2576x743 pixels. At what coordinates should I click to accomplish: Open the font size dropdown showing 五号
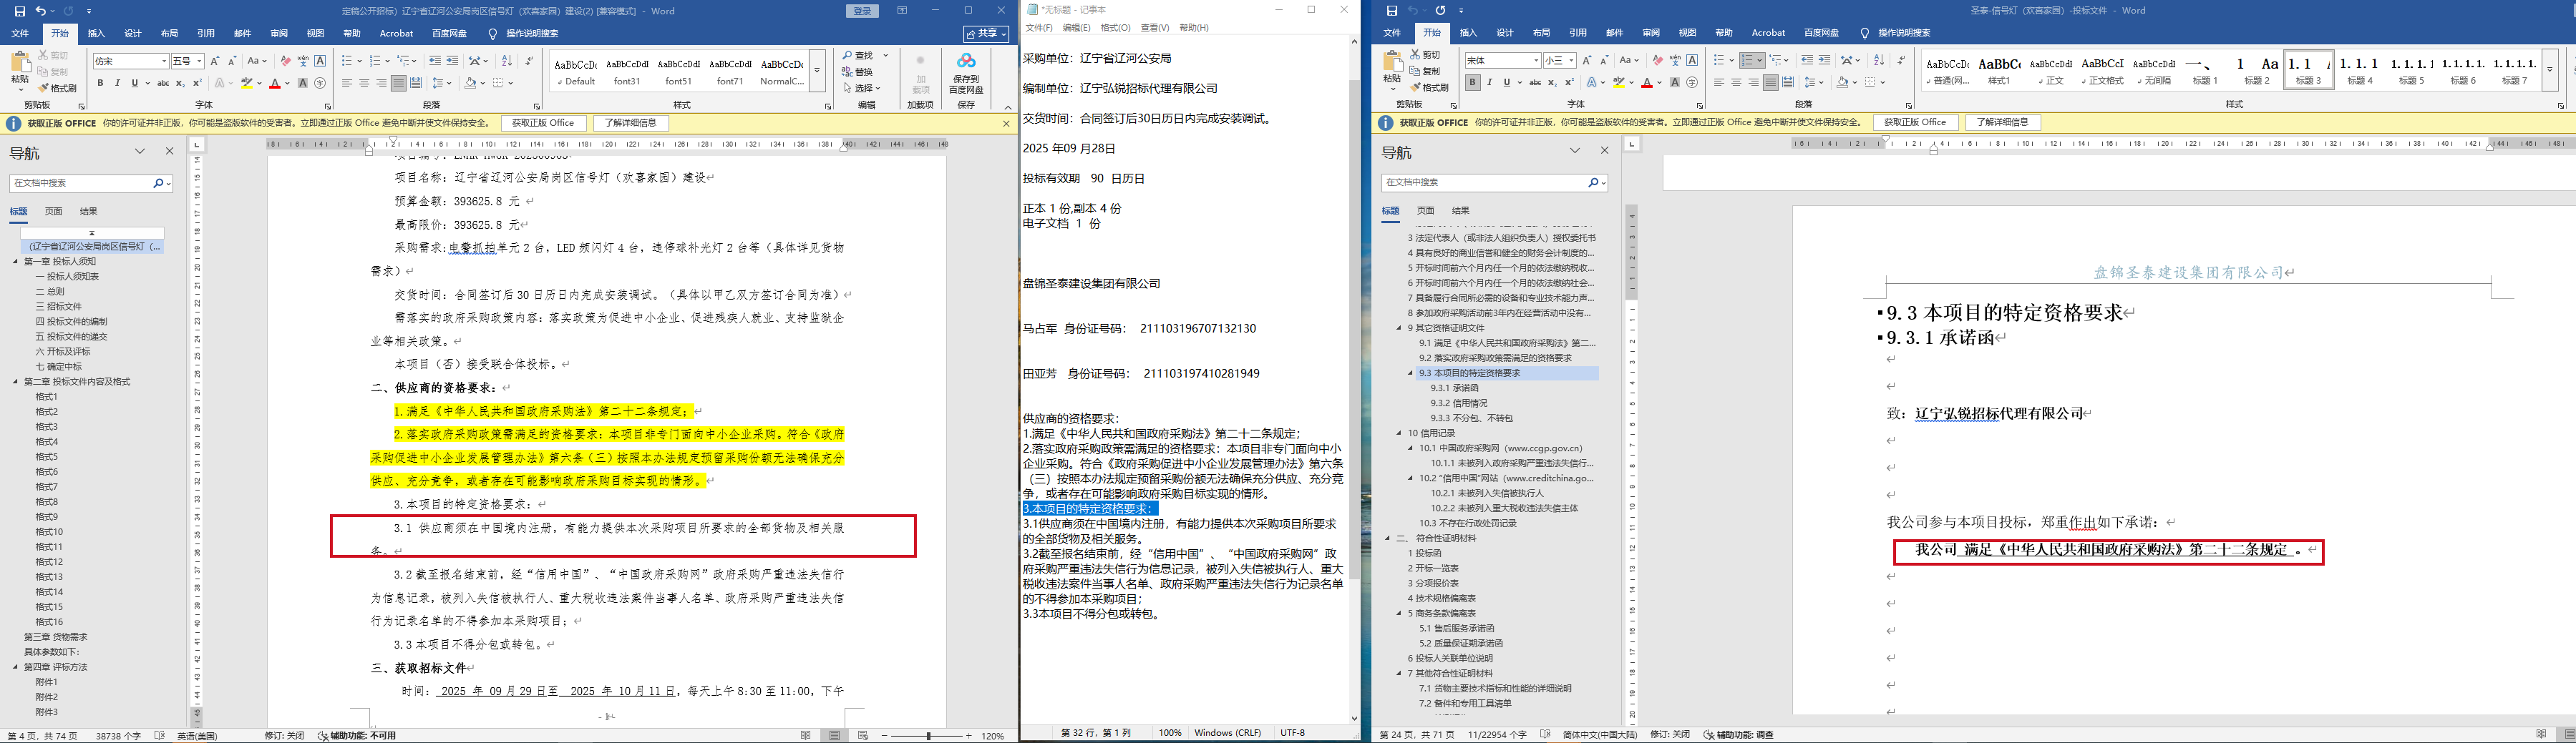click(199, 62)
